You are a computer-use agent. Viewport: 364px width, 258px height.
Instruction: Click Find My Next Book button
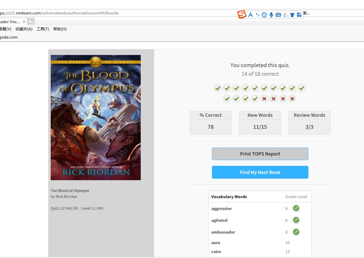[260, 172]
